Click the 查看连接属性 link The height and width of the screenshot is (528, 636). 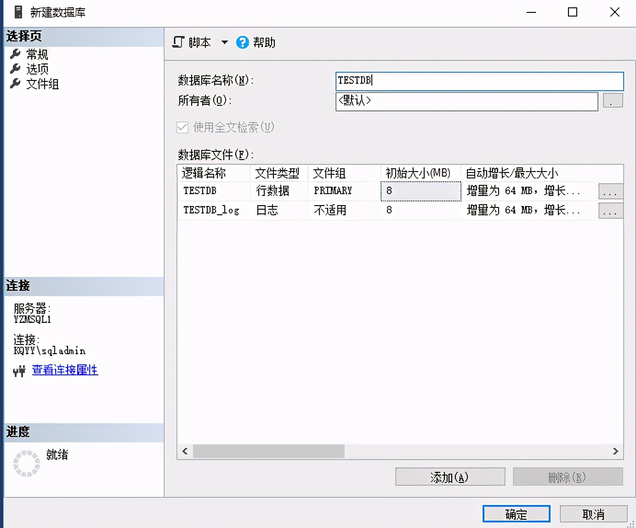click(65, 370)
